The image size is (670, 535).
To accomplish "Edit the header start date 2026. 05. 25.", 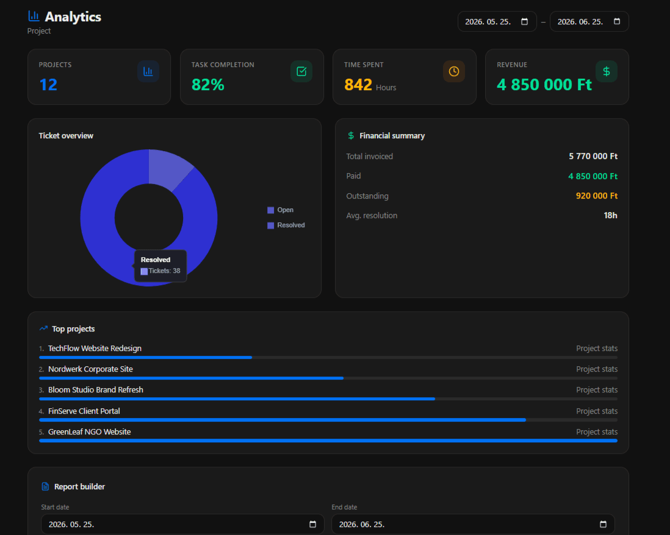I will pos(488,22).
